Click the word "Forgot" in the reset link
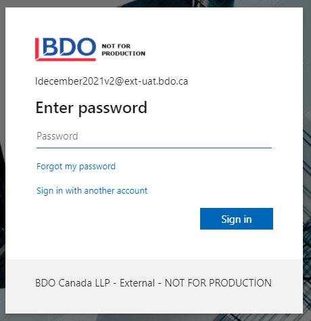Viewport: 311px width, 321px height. tap(49, 167)
